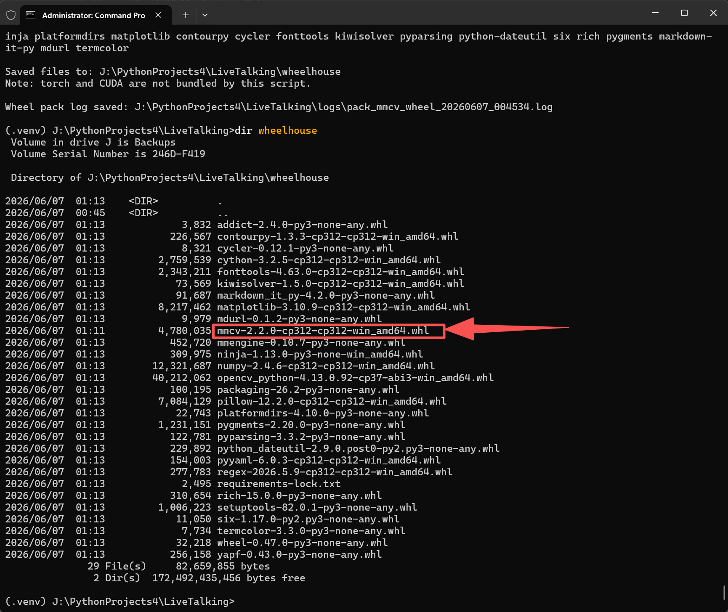The height and width of the screenshot is (612, 728).
Task: Click the rich-15.0.0 wheel file name
Action: (300, 495)
